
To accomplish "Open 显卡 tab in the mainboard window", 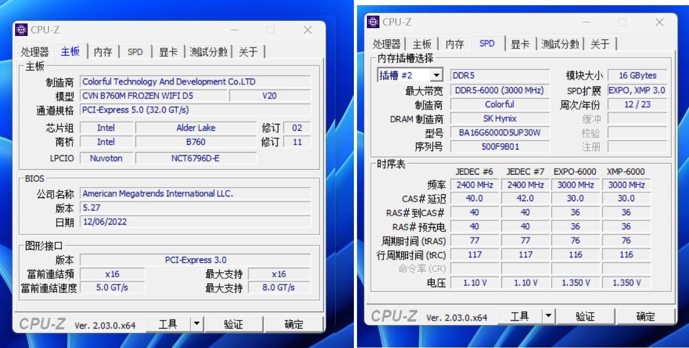I will 168,52.
